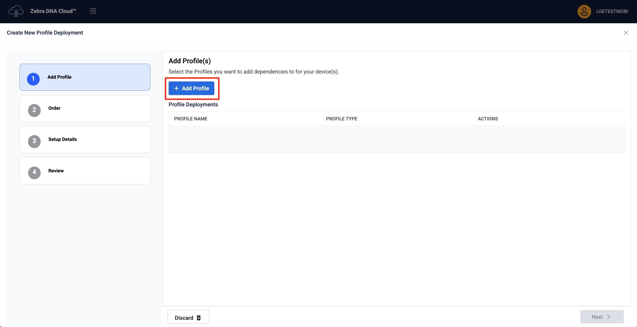Open the user avatar icon
Image resolution: width=637 pixels, height=327 pixels.
584,11
